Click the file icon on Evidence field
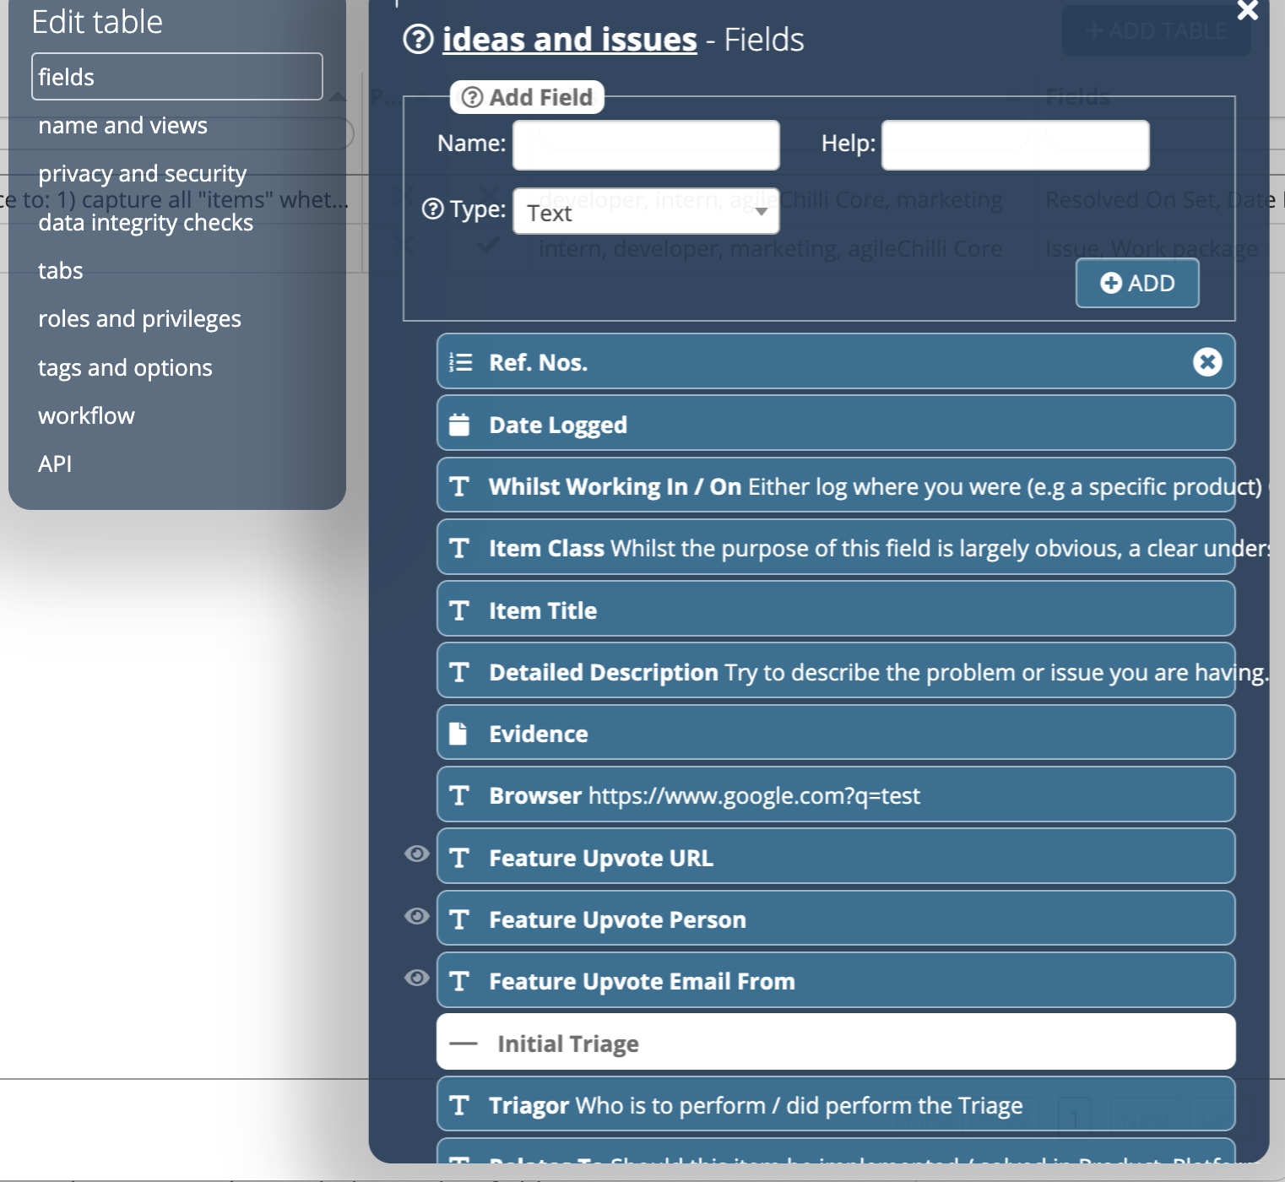Image resolution: width=1285 pixels, height=1182 pixels. coord(458,734)
